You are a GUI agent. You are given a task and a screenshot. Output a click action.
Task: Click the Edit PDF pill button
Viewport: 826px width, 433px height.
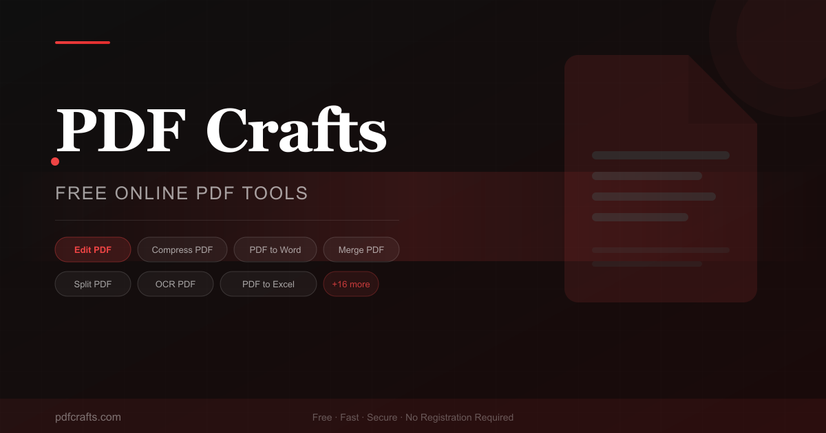click(x=93, y=249)
